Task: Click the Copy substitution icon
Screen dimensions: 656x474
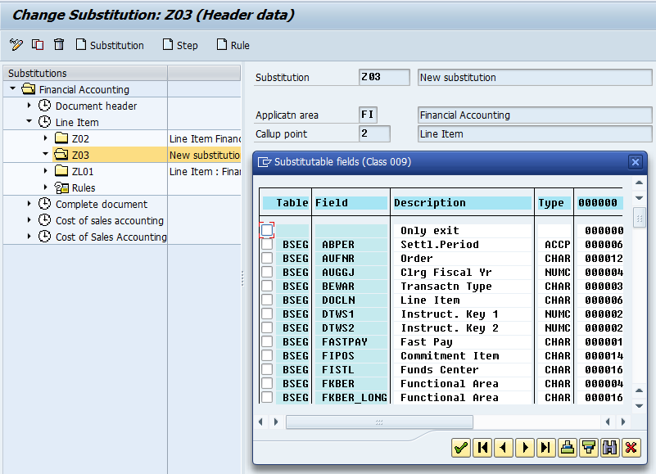Action: click(36, 45)
